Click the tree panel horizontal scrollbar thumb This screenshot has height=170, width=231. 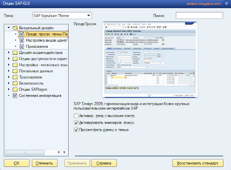tap(25, 152)
